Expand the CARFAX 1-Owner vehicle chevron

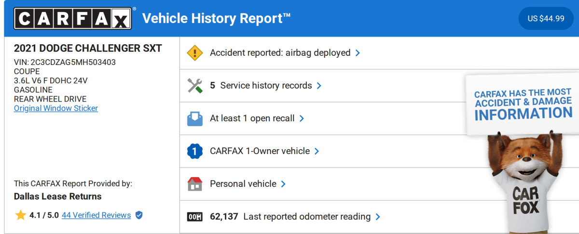click(317, 151)
